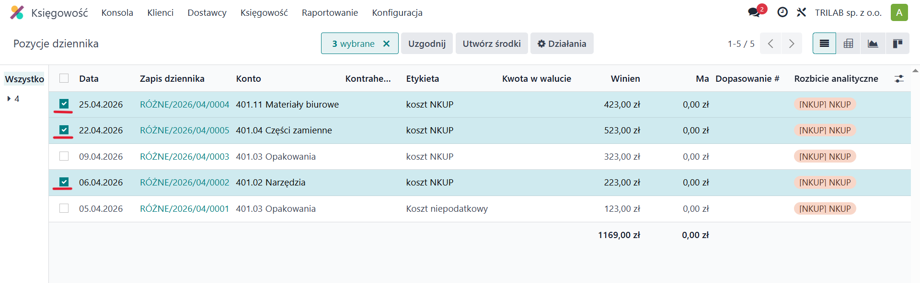Sort by the Winien column header

coord(625,78)
